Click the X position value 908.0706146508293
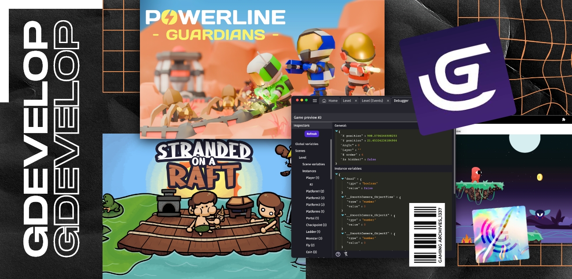This screenshot has height=279, width=572. coord(381,136)
